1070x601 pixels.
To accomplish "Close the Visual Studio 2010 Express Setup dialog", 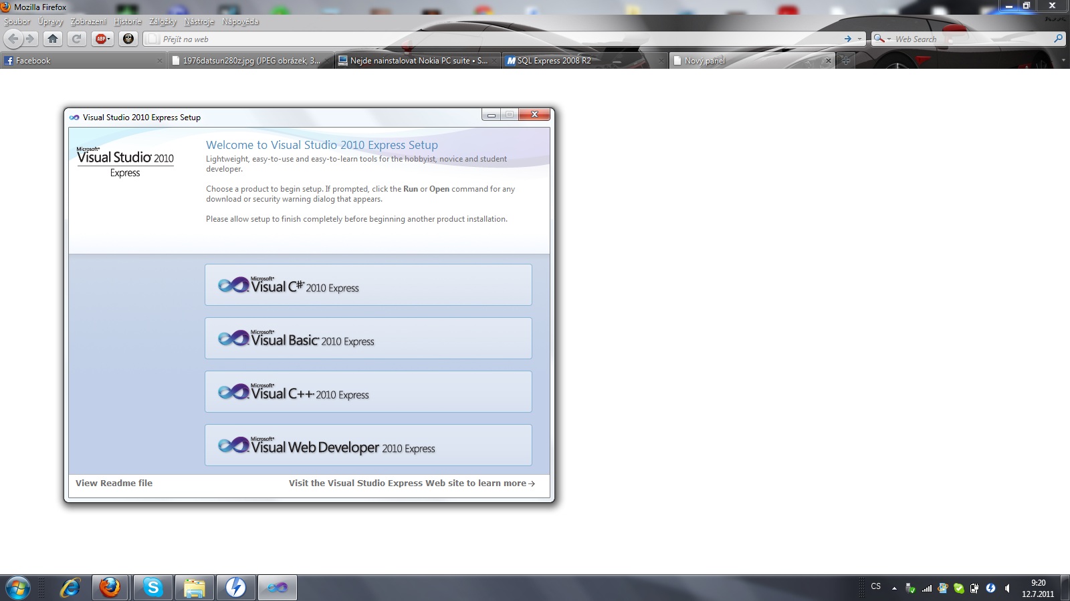I will pos(534,115).
